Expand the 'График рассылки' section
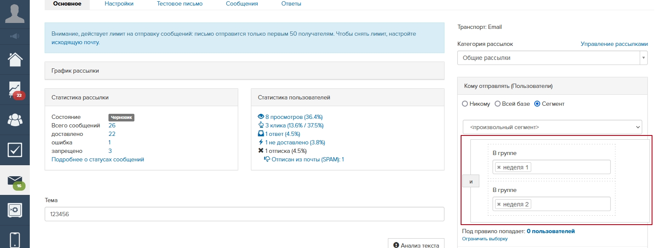Image resolution: width=658 pixels, height=248 pixels. 244,70
